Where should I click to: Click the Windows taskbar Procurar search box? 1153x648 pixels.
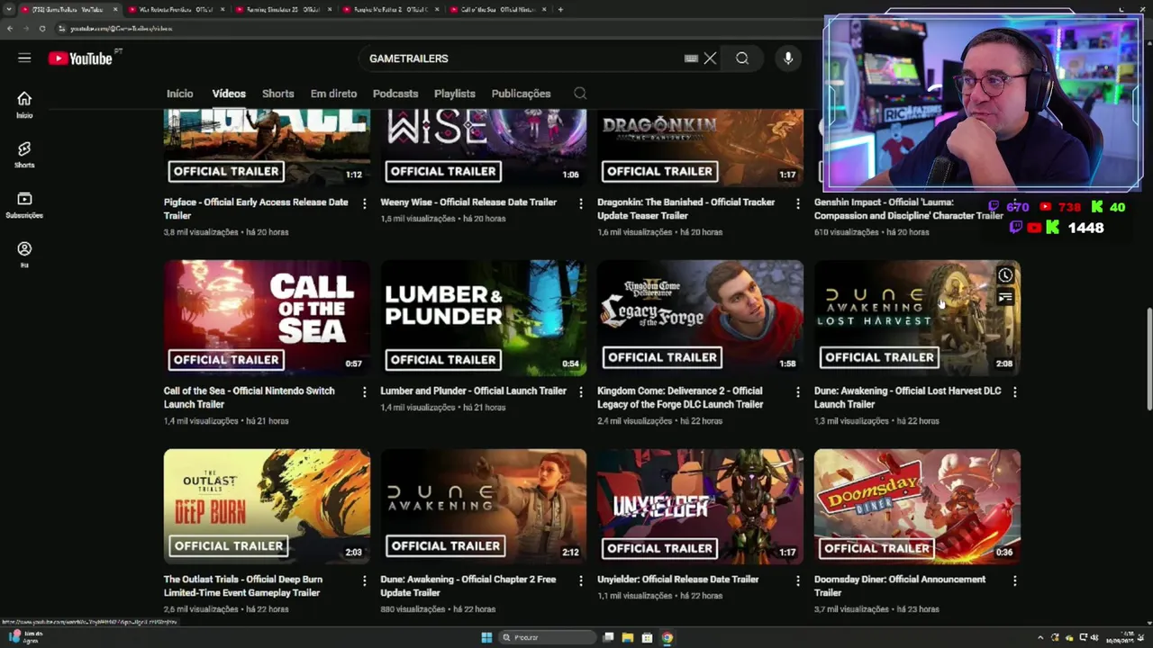[x=548, y=637]
